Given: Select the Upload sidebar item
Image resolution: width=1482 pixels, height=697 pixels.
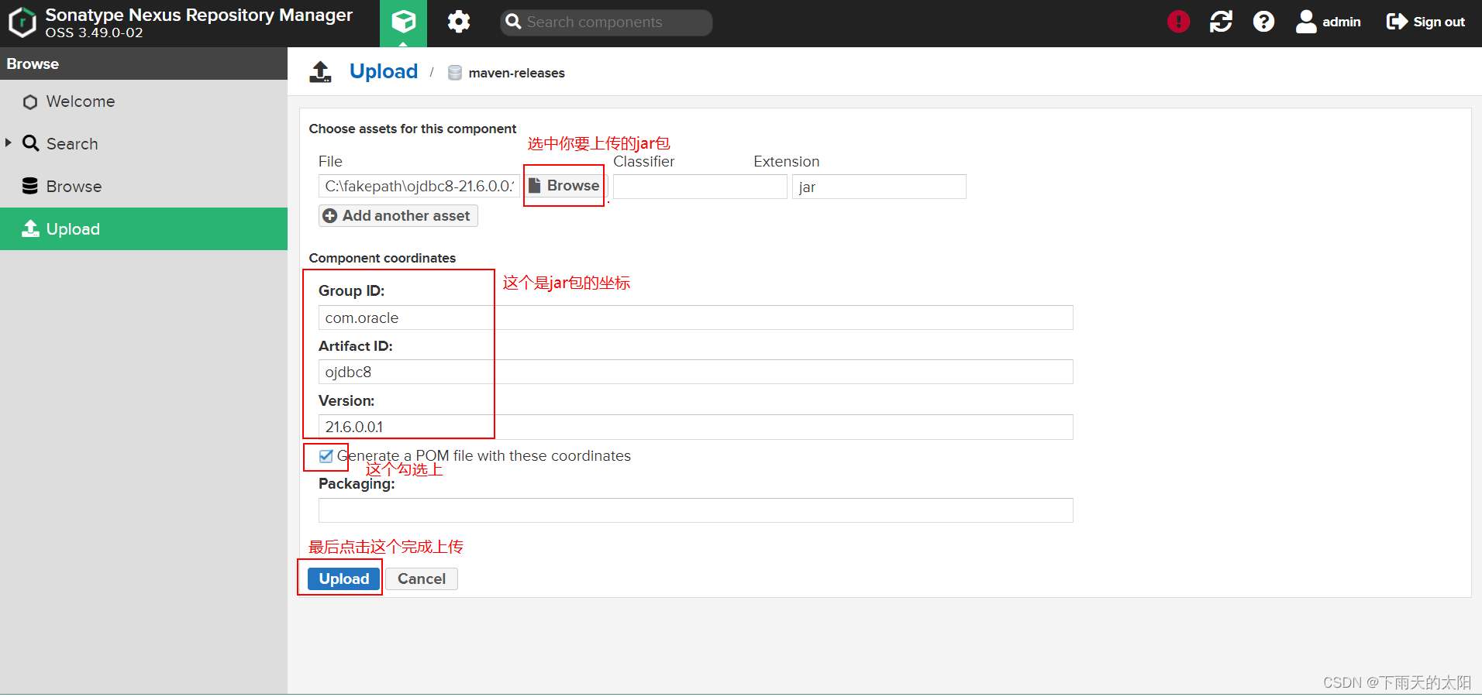Looking at the screenshot, I should [143, 228].
